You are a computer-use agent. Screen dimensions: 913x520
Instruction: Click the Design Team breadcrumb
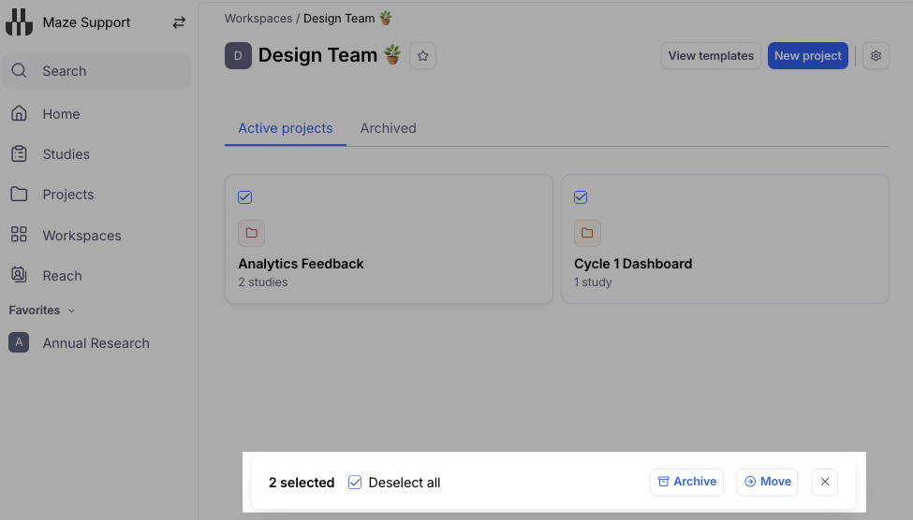point(347,19)
